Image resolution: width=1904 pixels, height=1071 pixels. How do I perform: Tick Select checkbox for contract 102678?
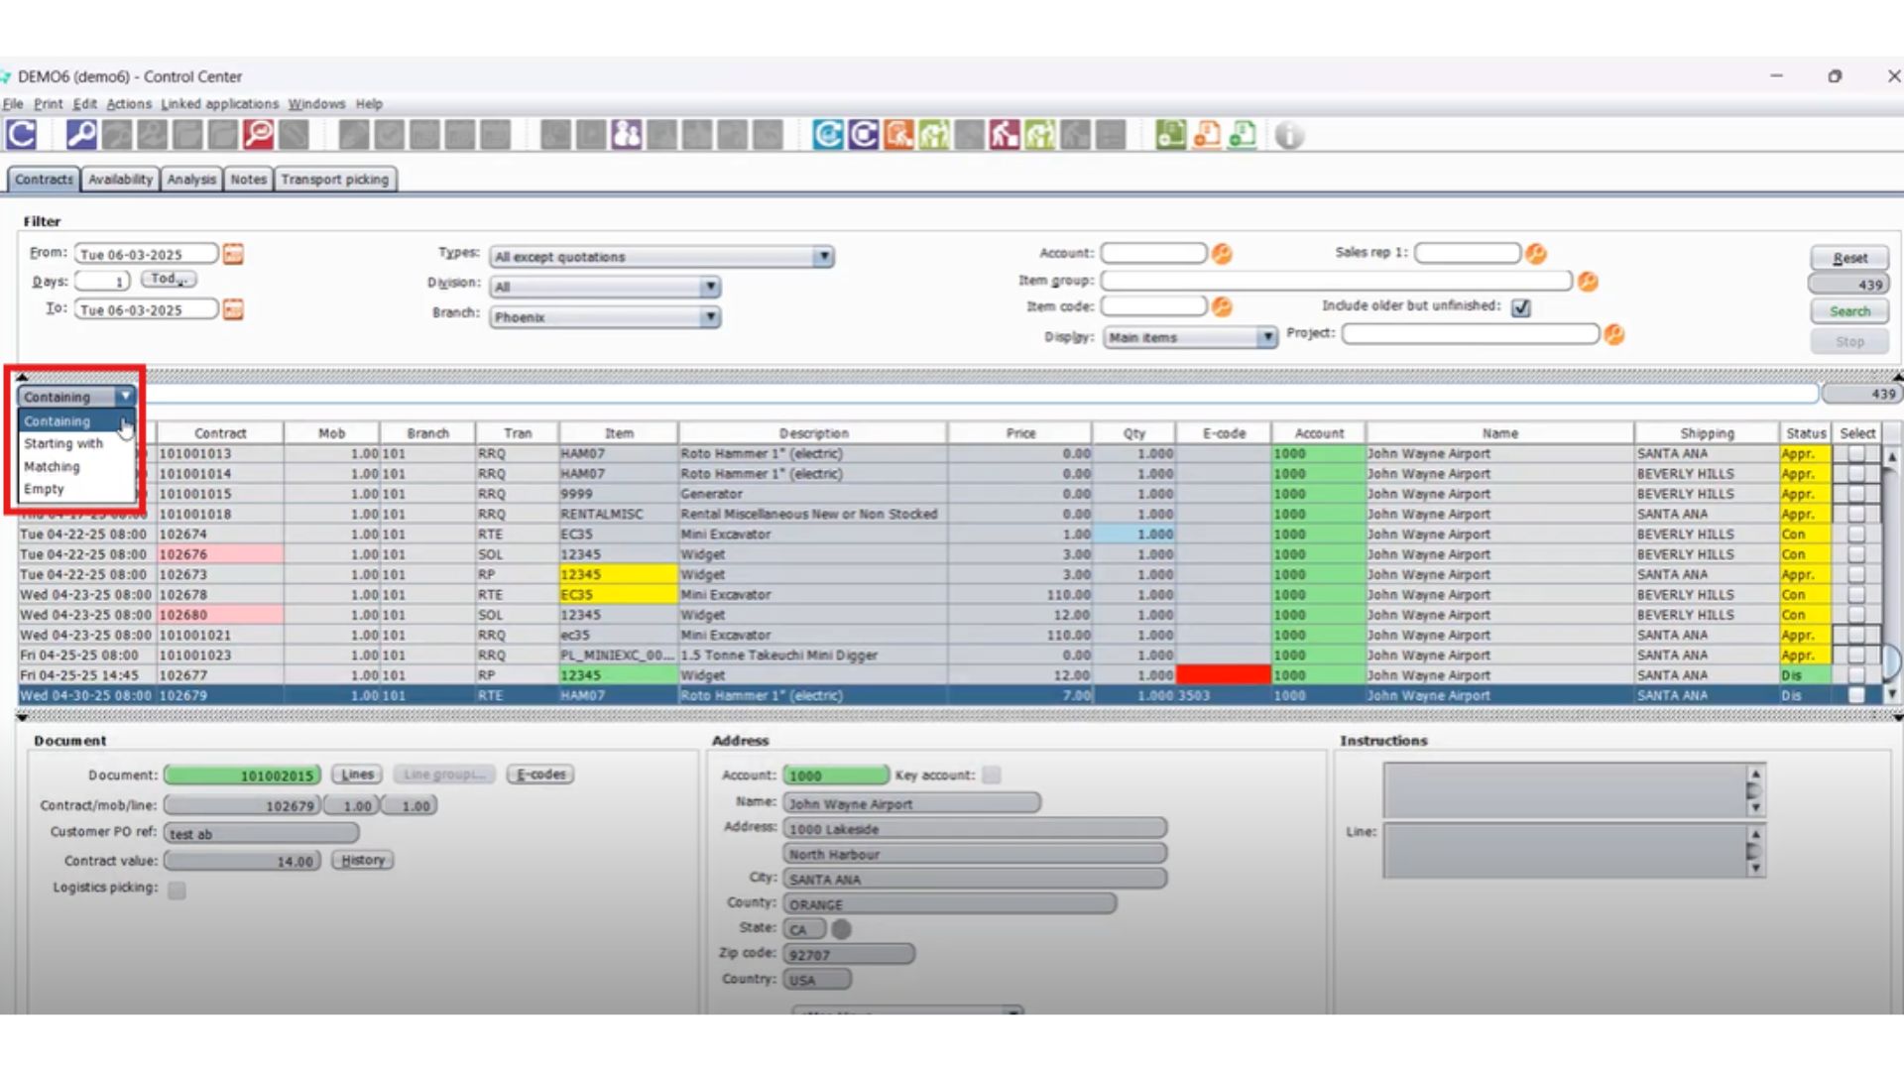1856,595
